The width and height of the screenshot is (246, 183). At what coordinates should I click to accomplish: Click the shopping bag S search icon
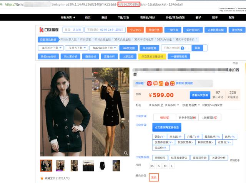[x=167, y=83]
